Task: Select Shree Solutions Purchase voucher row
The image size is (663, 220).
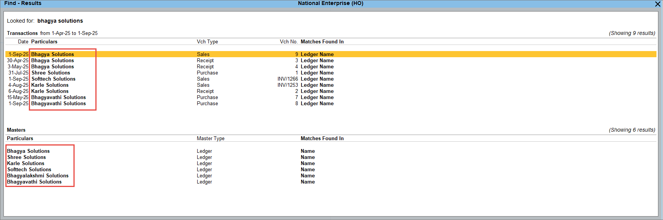Action: [x=50, y=73]
